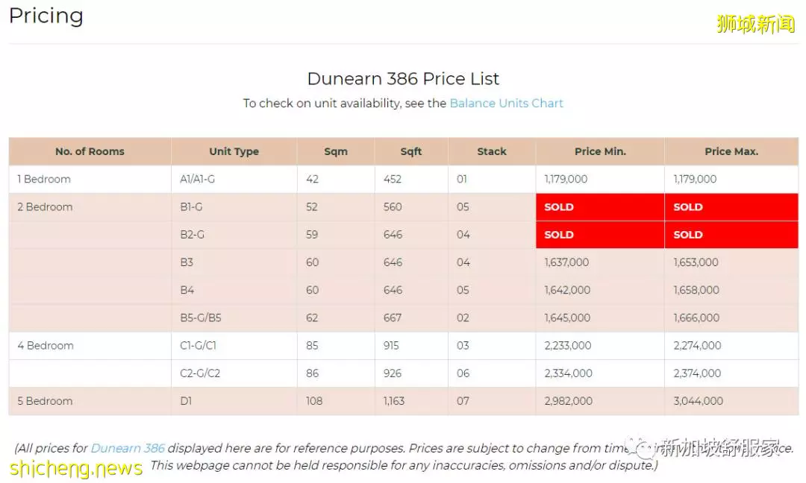Select the A1/A1-G Price Min. 1,179,000
Image resolution: width=806 pixels, height=483 pixels.
click(x=566, y=179)
